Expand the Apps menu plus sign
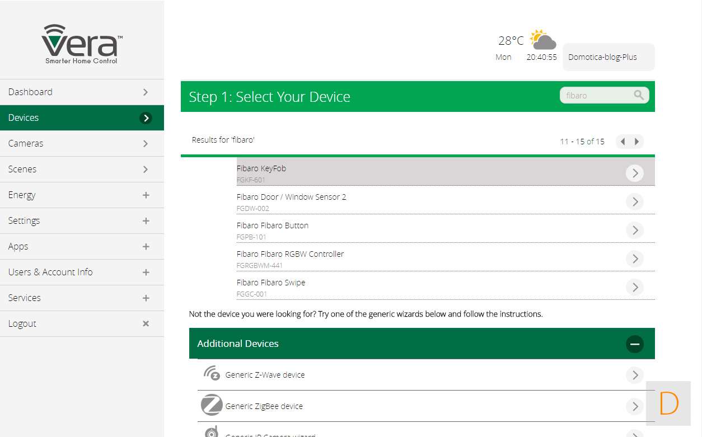The height and width of the screenshot is (437, 702). (146, 246)
